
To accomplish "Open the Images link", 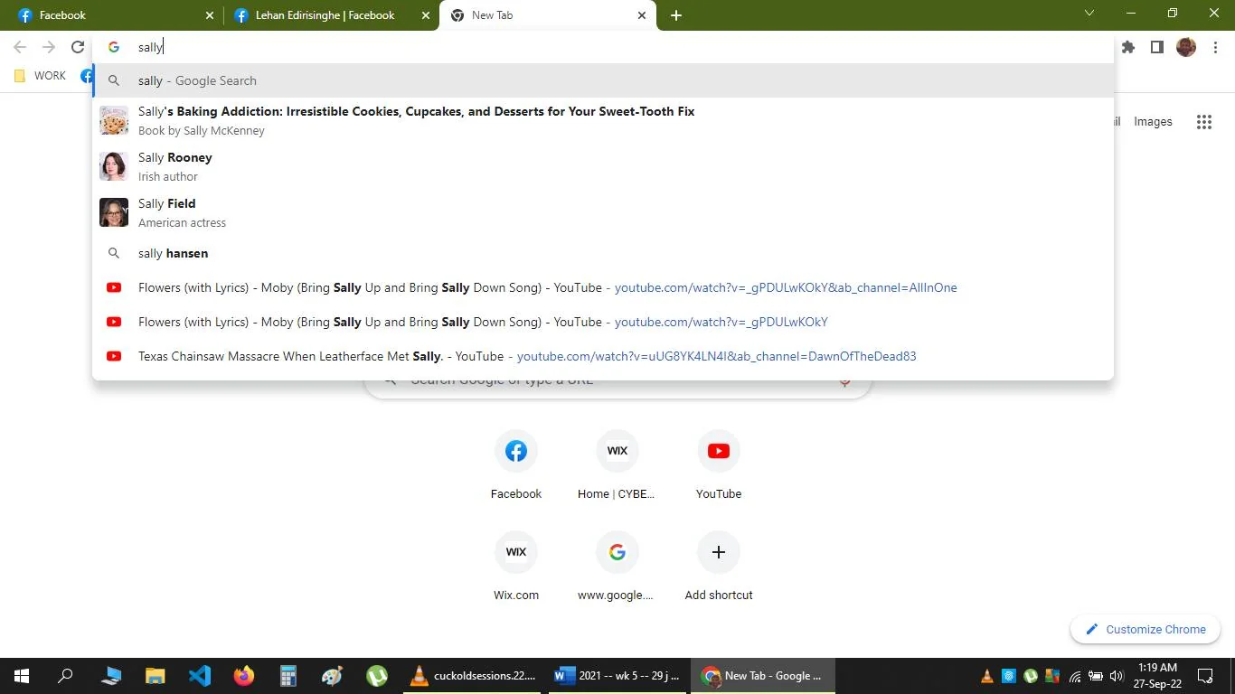I will click(1153, 122).
